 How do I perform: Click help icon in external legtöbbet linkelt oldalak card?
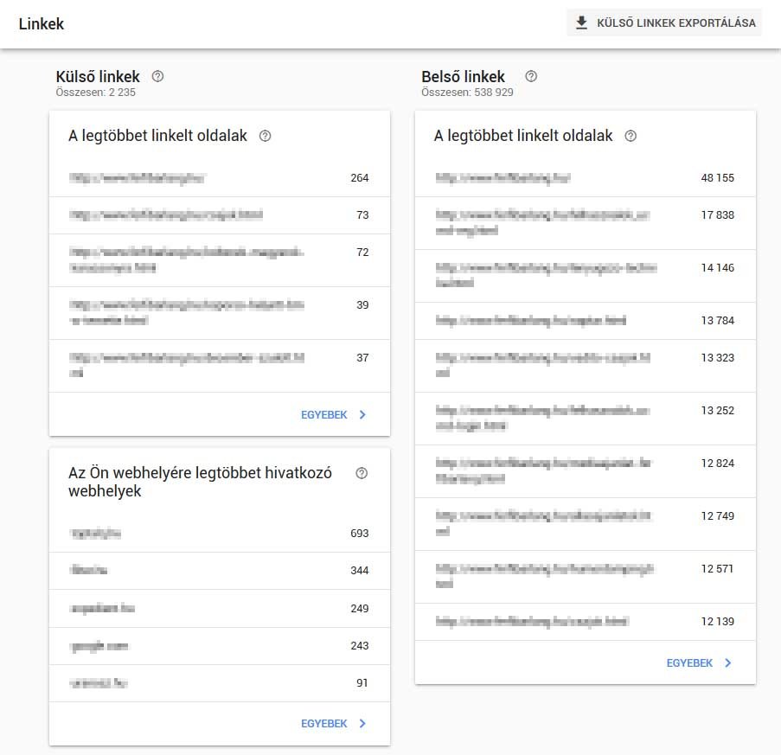click(266, 136)
